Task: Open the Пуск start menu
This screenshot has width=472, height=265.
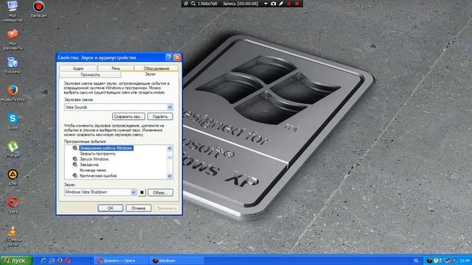Action: tap(16, 261)
